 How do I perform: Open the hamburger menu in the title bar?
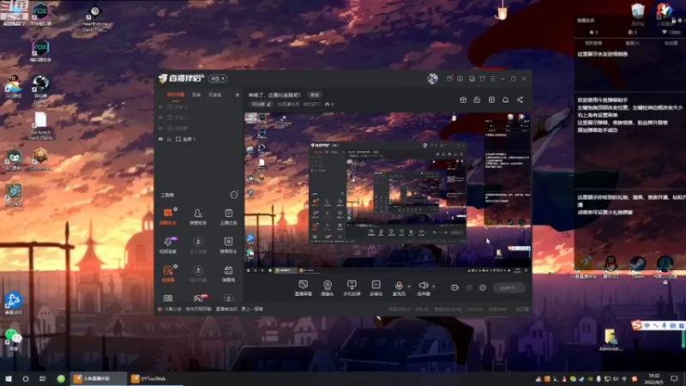(492, 79)
